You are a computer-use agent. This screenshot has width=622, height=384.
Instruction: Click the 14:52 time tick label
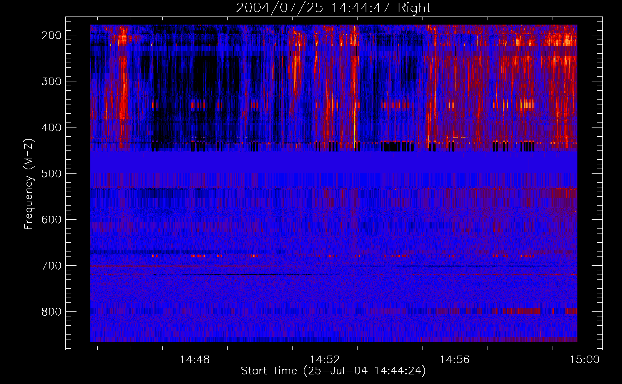pos(325,359)
